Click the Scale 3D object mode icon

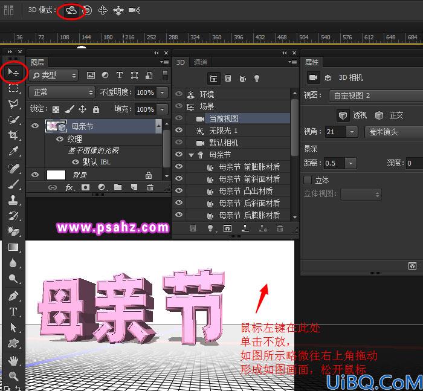[134, 10]
